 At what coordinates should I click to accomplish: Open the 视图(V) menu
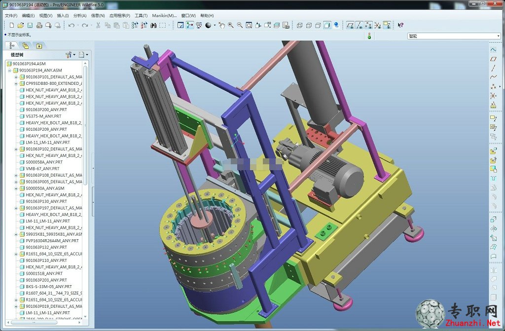click(46, 15)
